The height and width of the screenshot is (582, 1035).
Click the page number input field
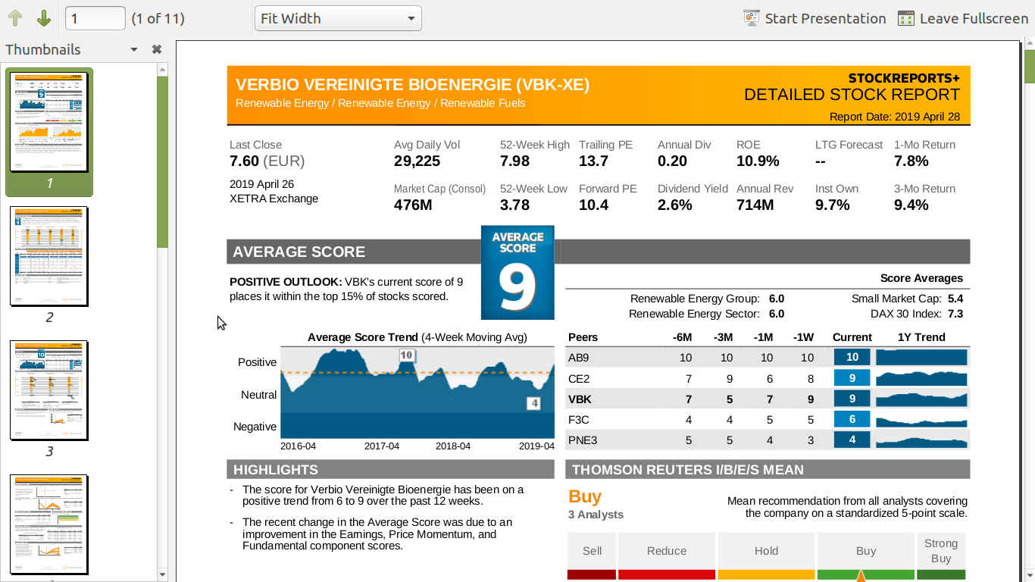95,18
